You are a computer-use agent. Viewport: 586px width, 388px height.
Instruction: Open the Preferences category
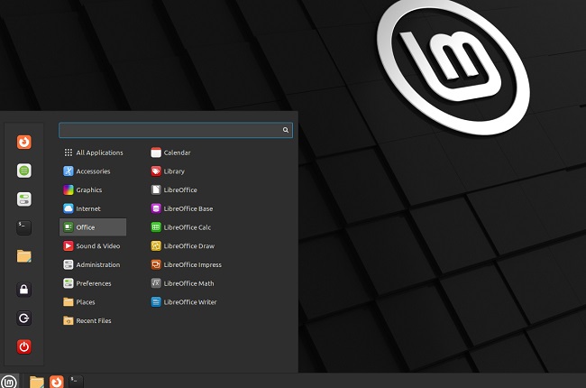pos(93,283)
